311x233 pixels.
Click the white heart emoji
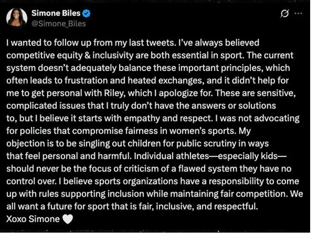(x=68, y=219)
